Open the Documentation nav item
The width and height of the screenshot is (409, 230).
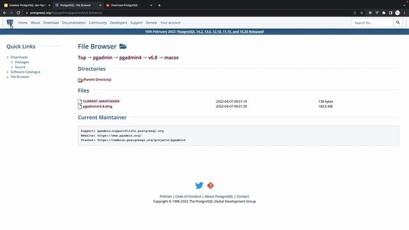tap(74, 23)
